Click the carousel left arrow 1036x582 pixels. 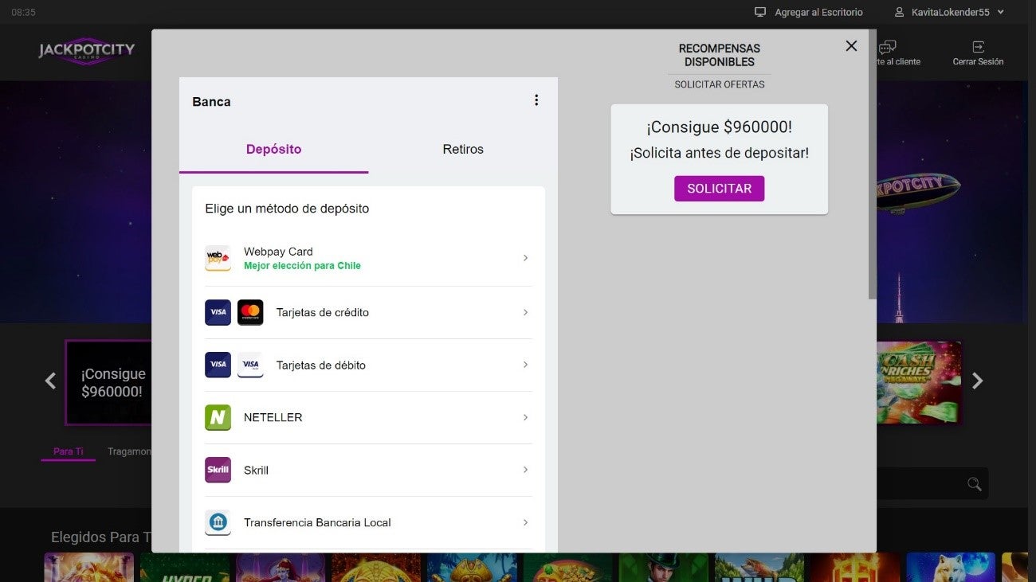[x=50, y=381]
